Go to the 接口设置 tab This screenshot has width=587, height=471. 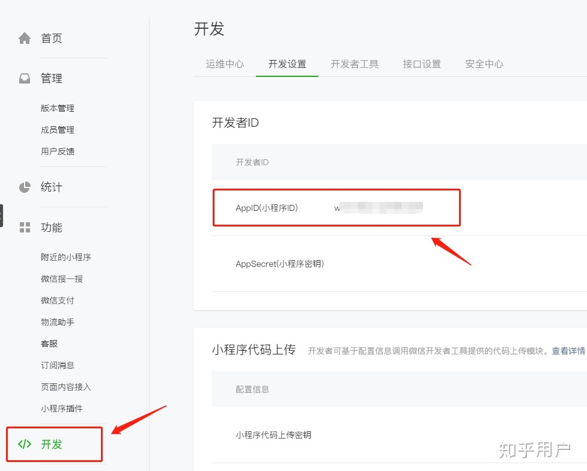(422, 64)
